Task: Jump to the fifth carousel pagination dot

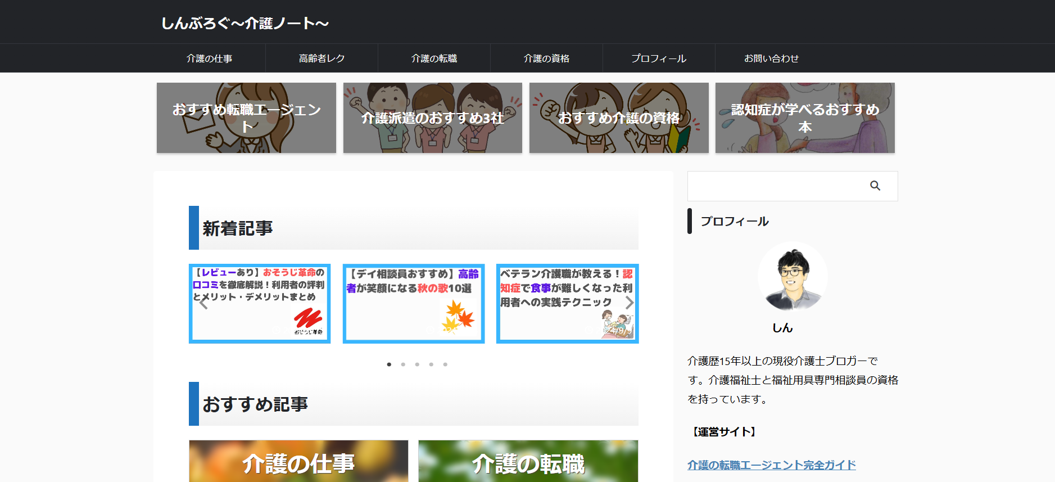Action: click(445, 364)
